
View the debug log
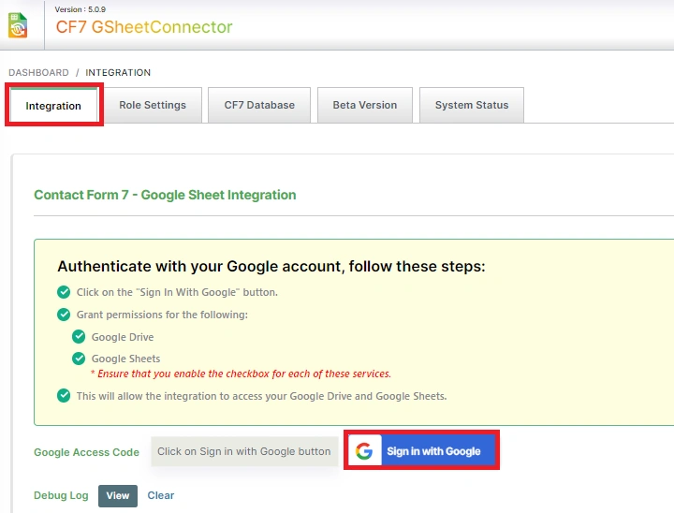(x=118, y=495)
